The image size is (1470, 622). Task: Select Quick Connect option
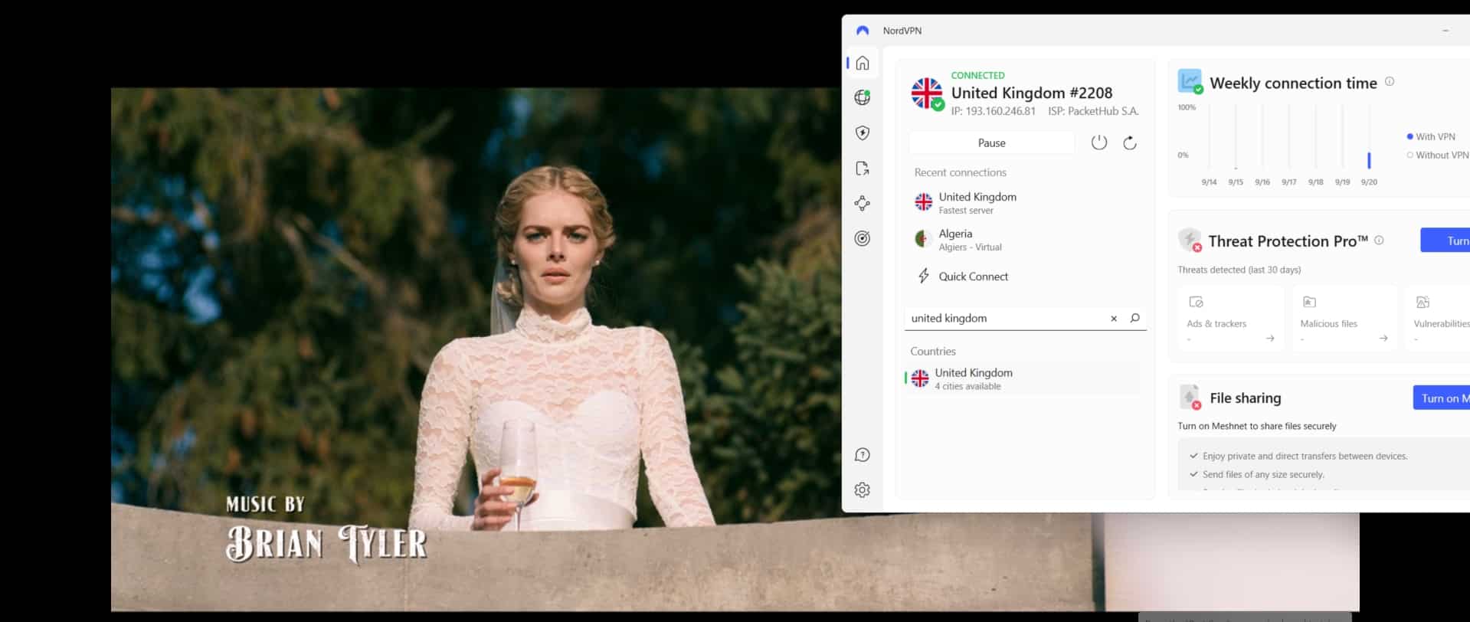(973, 277)
